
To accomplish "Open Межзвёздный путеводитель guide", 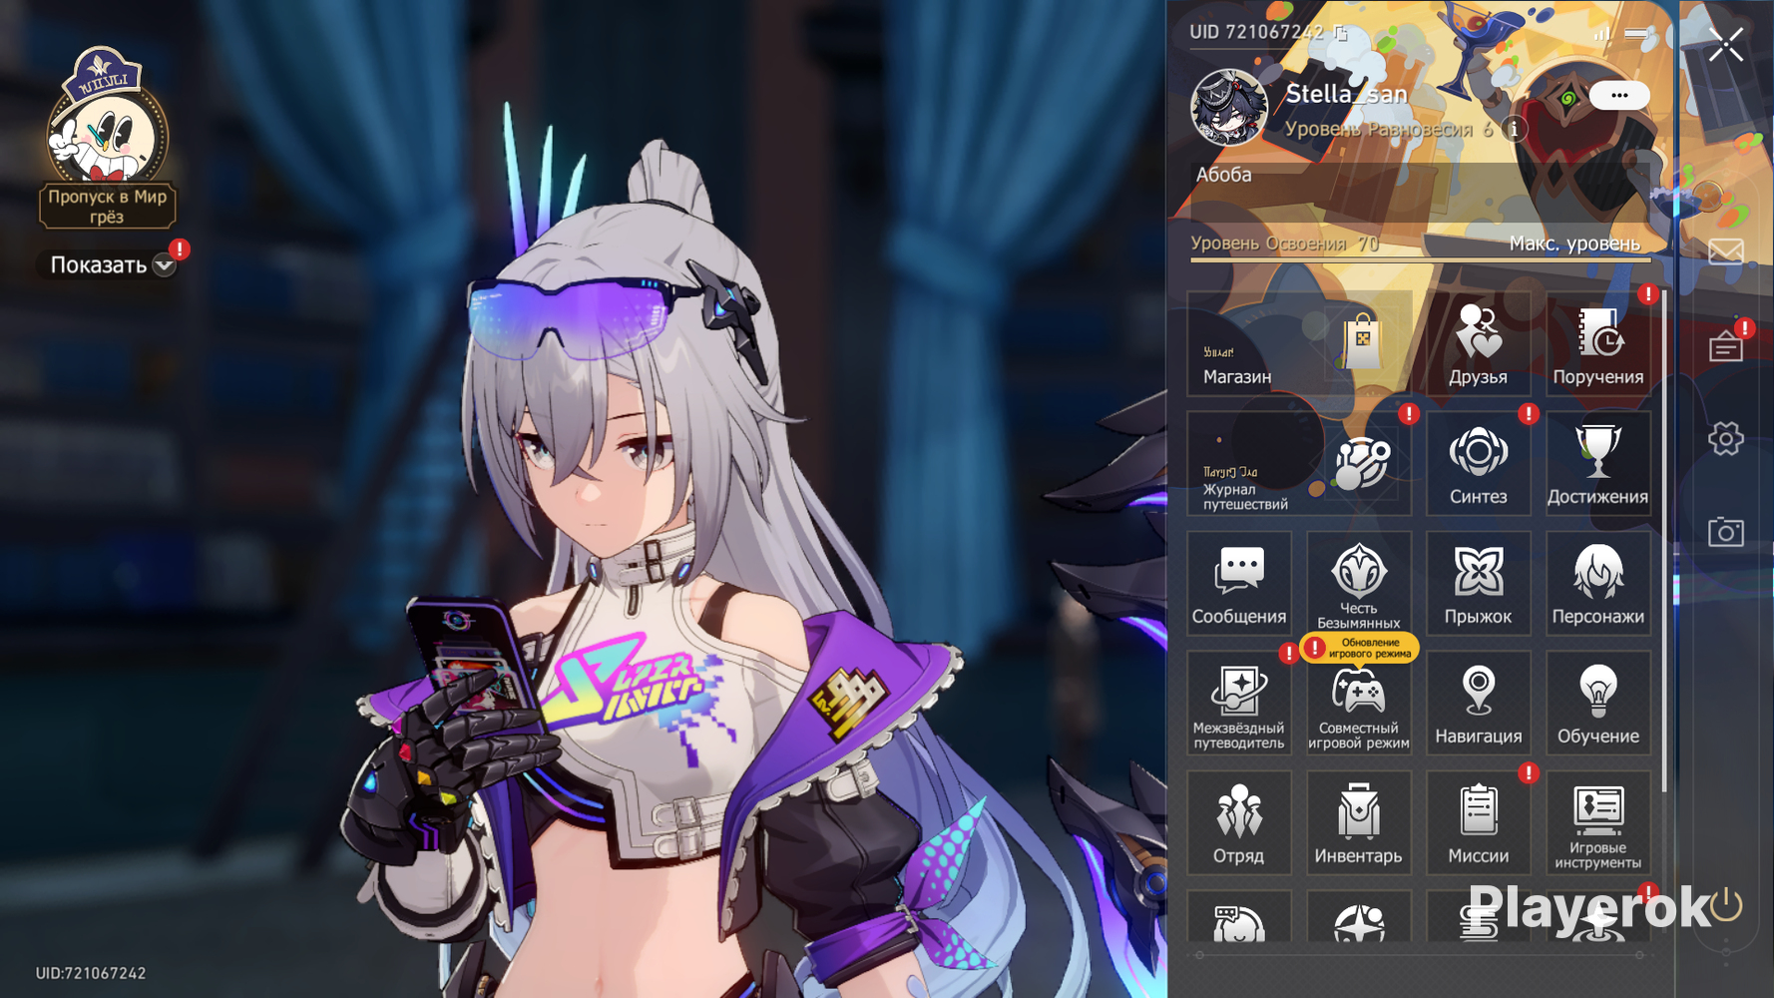I will coord(1239,704).
